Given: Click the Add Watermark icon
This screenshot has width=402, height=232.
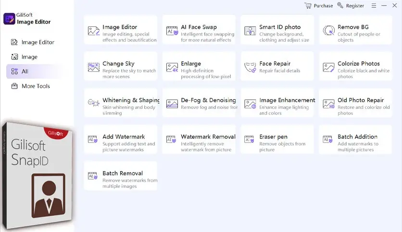Looking at the screenshot, I should click(x=92, y=139).
